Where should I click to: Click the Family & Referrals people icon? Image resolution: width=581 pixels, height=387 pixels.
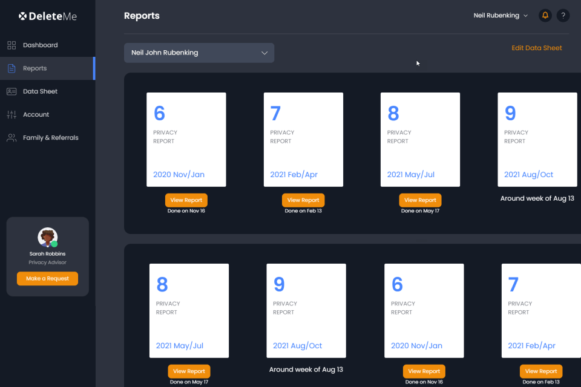(11, 138)
